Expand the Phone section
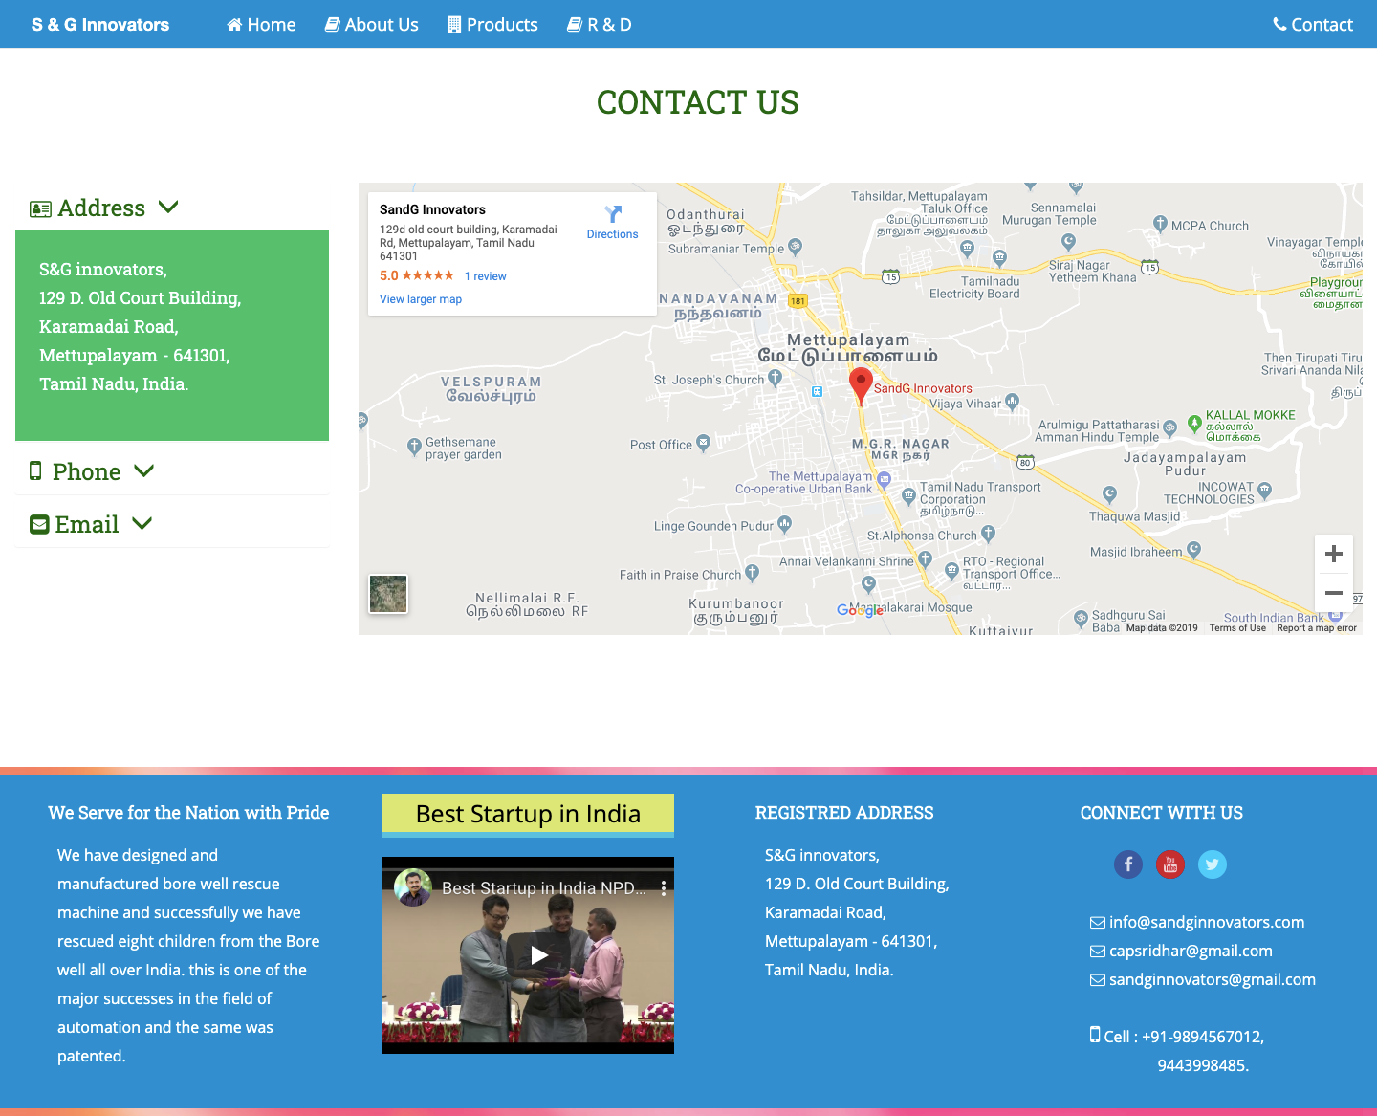The image size is (1377, 1116). point(92,471)
